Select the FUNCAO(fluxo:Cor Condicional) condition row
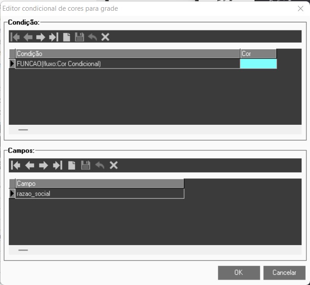Viewport: 310px width, 285px height. pos(127,64)
